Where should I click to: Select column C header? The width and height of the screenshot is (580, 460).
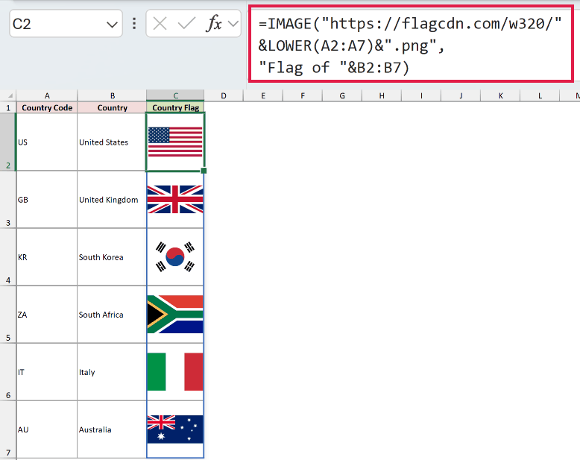click(x=175, y=95)
